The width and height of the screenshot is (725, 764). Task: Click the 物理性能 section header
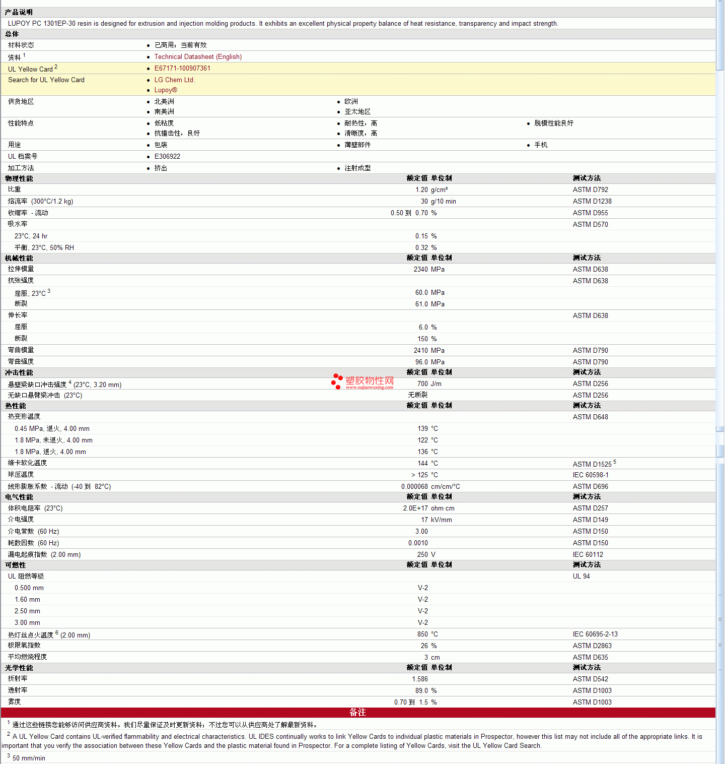click(19, 179)
